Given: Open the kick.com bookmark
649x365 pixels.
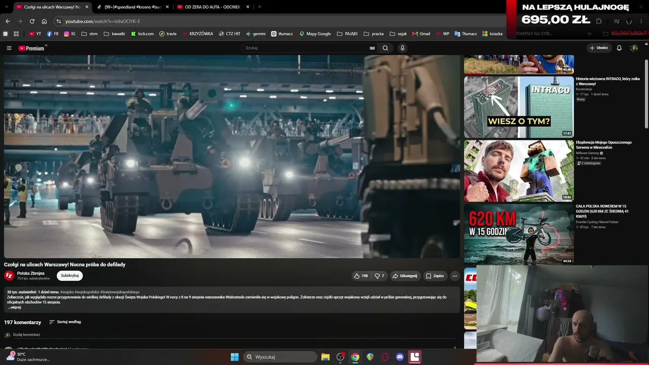Looking at the screenshot, I should 142,34.
